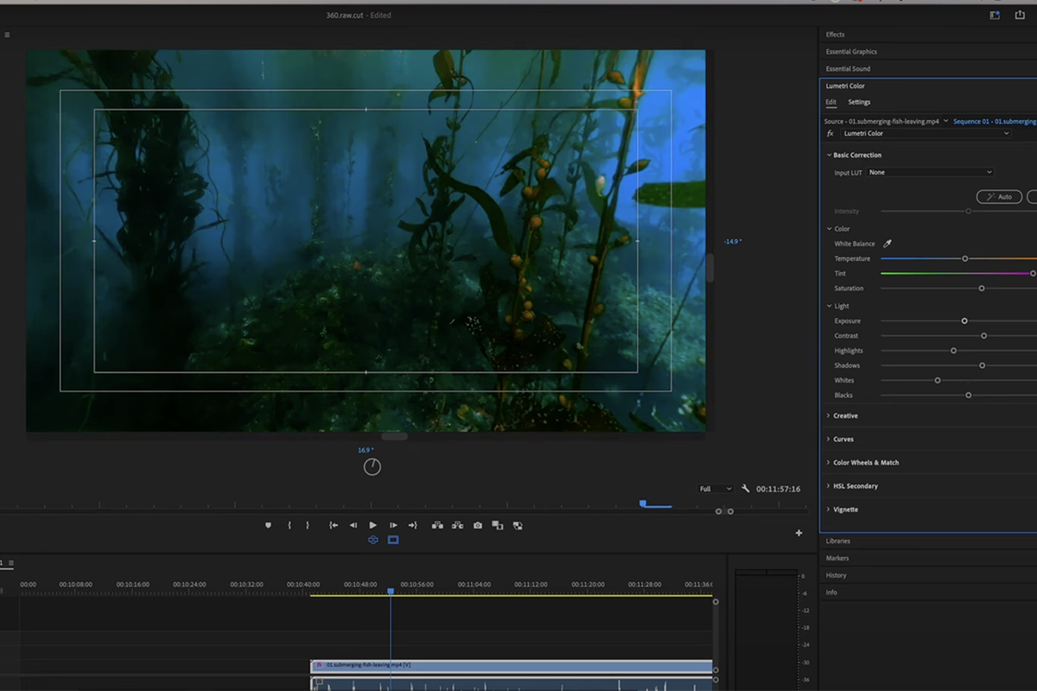This screenshot has width=1037, height=691.
Task: Open the Essential Graphics panel
Action: pos(851,52)
